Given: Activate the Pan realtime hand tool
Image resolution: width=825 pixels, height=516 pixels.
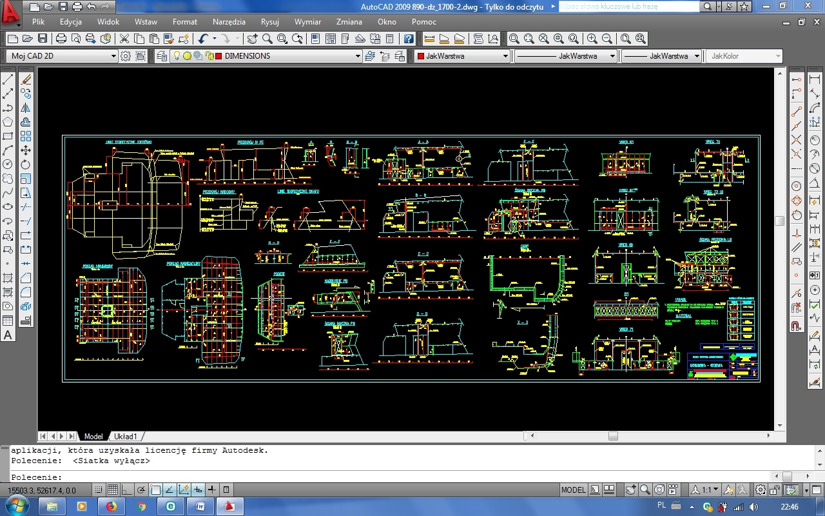Looking at the screenshot, I should (252, 39).
